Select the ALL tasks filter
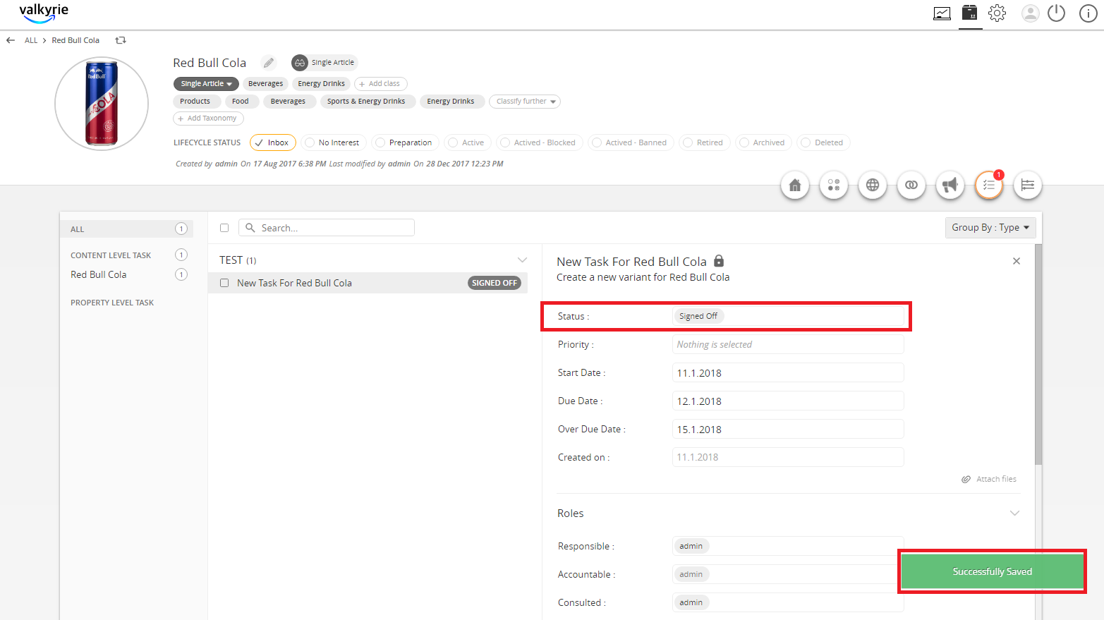Screen dimensions: 1104x620 (127, 229)
